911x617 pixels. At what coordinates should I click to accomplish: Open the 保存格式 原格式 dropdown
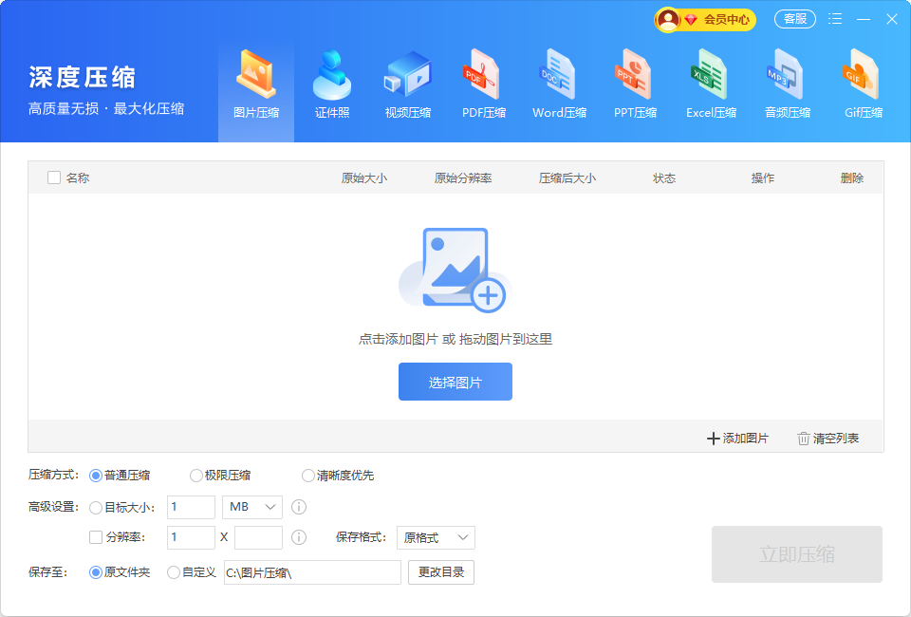(x=436, y=537)
